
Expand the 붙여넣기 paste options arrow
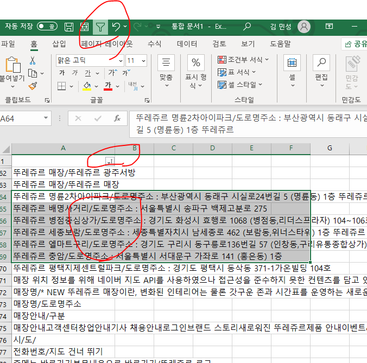[x=12, y=86]
